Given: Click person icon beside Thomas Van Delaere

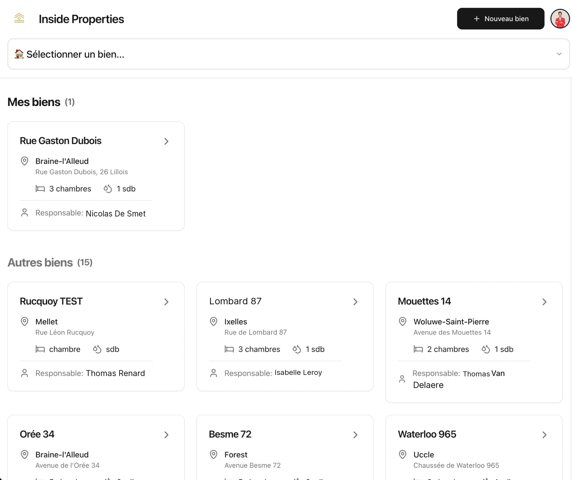Looking at the screenshot, I should pyautogui.click(x=402, y=379).
